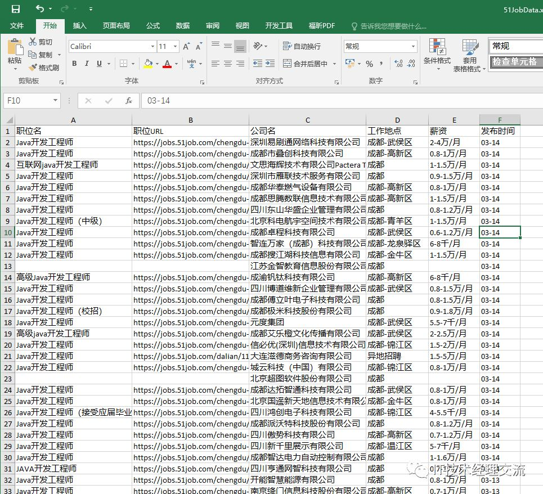543x494 pixels.
Task: Click the insert function fx icon
Action: [128, 101]
